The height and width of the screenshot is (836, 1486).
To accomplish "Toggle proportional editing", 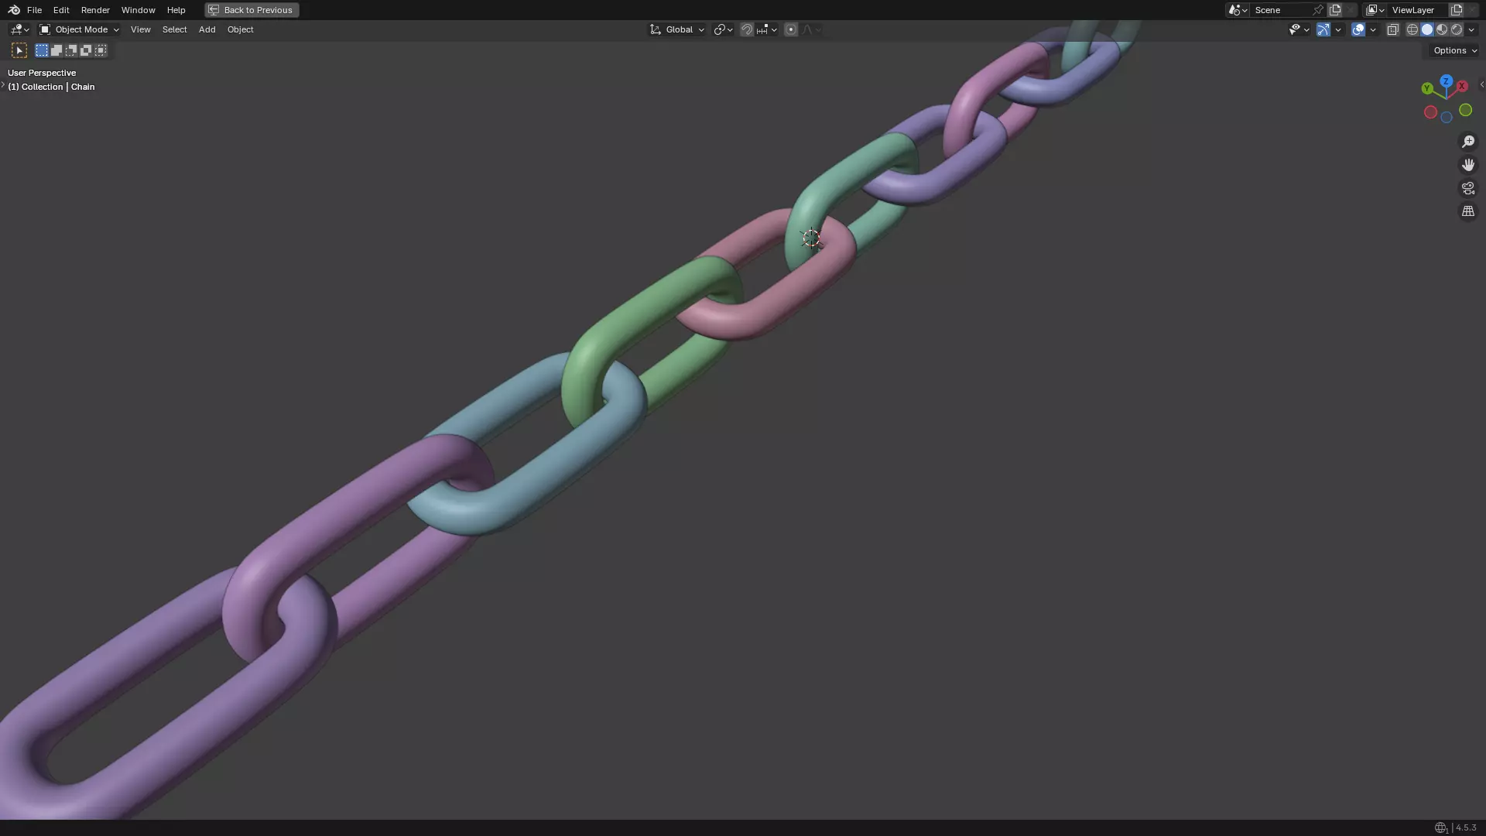I will [790, 29].
